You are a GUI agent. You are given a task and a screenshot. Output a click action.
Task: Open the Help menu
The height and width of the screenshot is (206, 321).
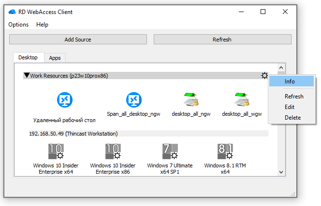pos(43,25)
